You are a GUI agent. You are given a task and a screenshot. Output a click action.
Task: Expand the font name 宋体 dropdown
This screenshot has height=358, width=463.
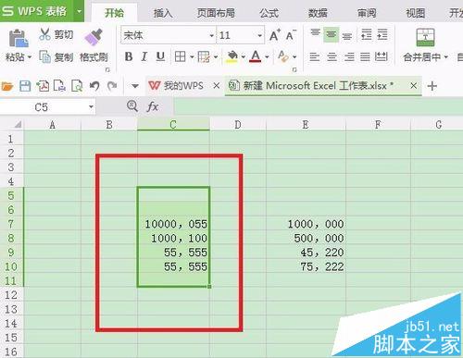[x=212, y=36]
